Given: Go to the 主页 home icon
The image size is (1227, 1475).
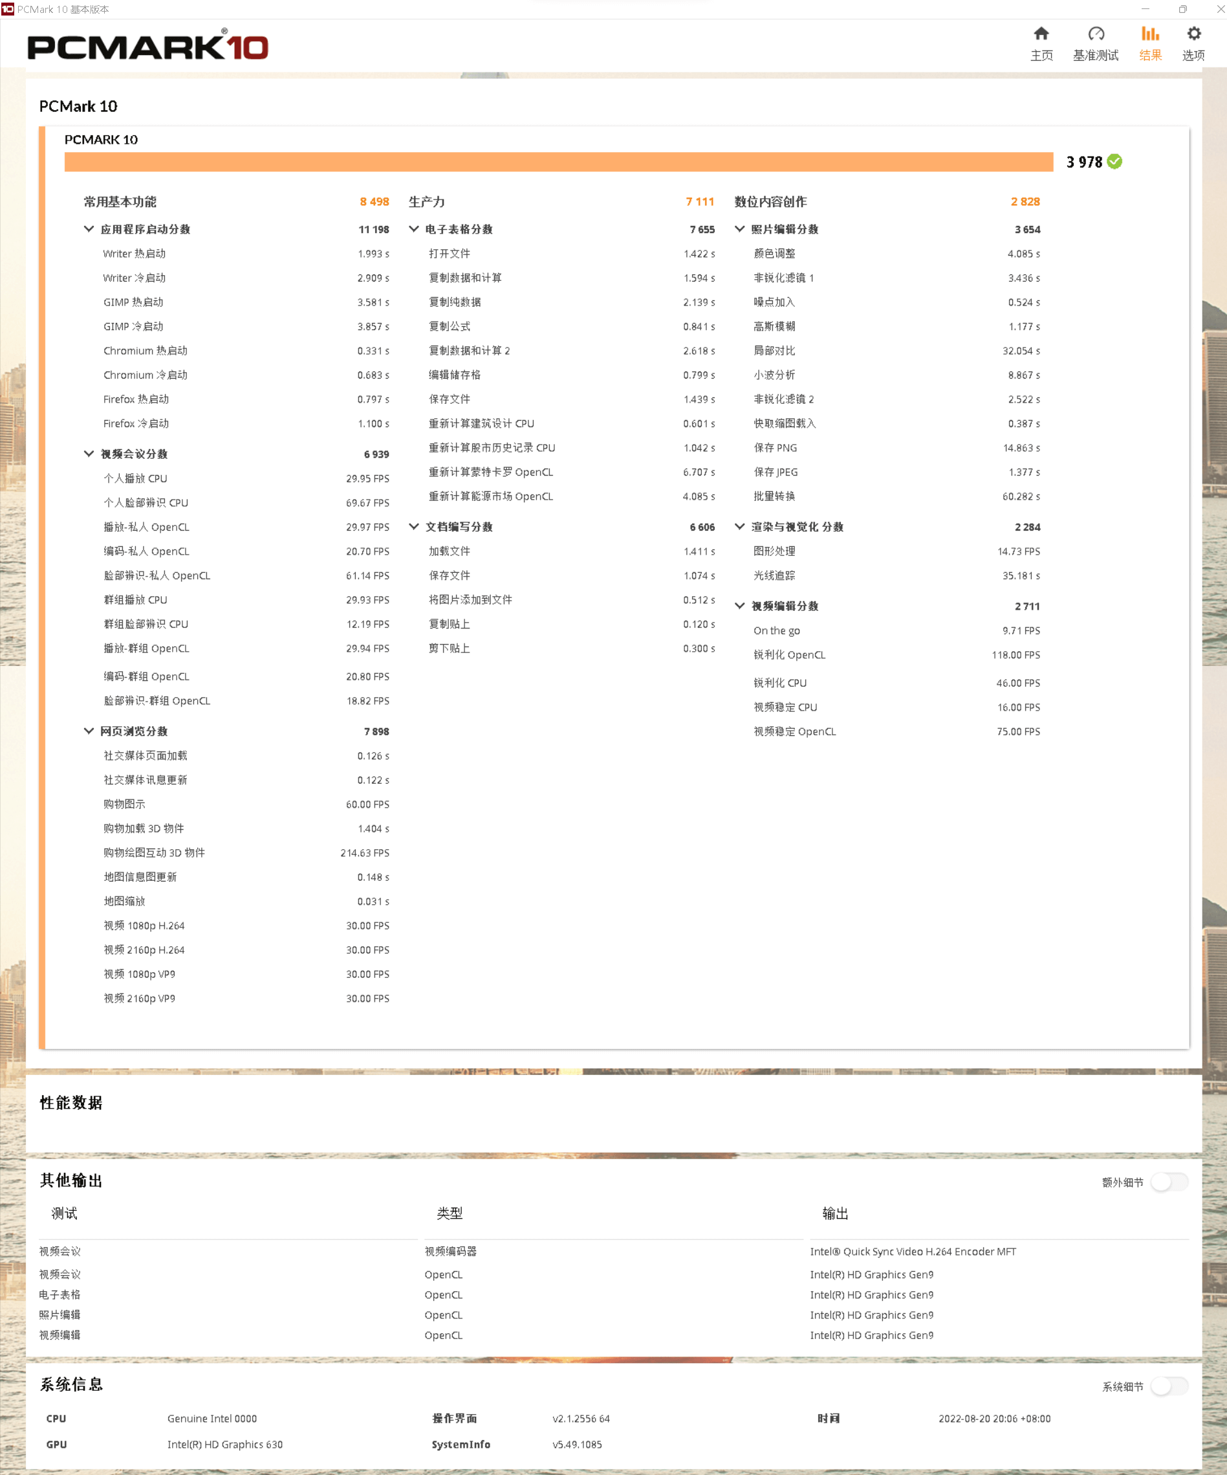Looking at the screenshot, I should pyautogui.click(x=1041, y=34).
